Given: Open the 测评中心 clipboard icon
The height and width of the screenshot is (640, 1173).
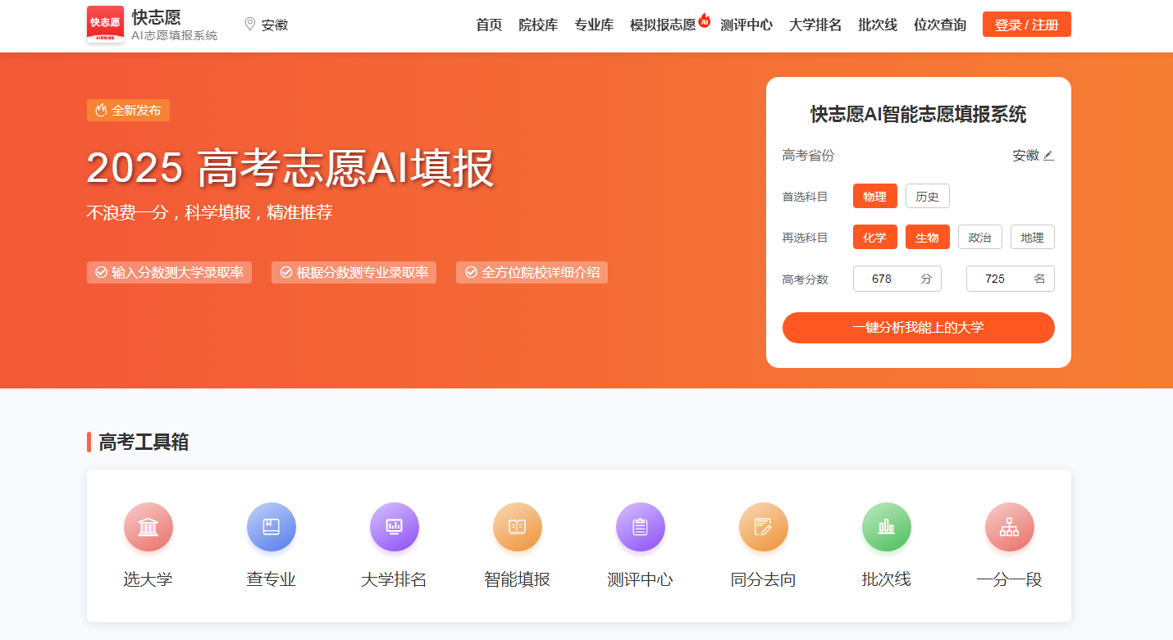Looking at the screenshot, I should click(641, 527).
